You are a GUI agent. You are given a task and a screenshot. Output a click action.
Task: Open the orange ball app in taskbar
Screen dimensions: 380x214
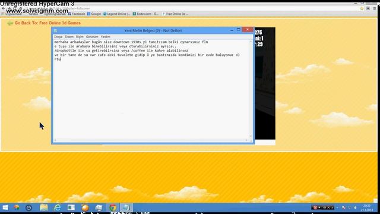(x=85, y=207)
